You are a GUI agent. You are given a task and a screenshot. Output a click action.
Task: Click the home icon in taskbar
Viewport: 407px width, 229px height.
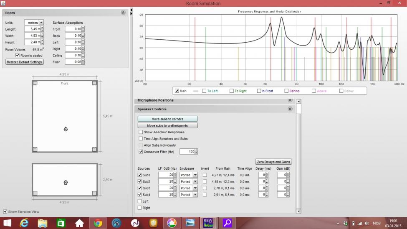79,223
